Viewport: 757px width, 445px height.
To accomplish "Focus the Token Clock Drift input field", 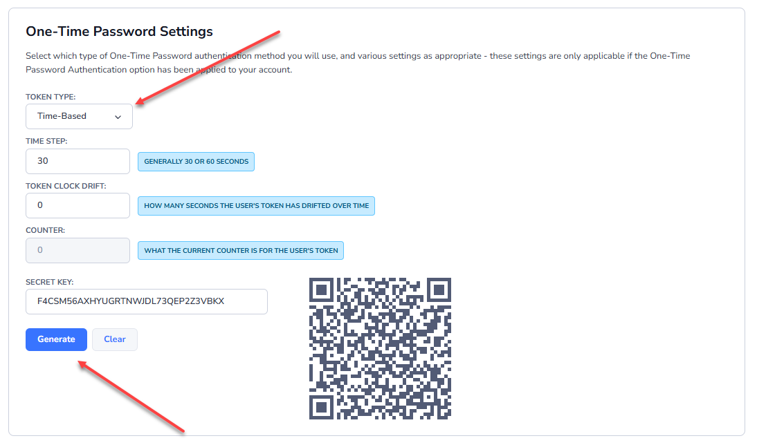I will point(77,205).
